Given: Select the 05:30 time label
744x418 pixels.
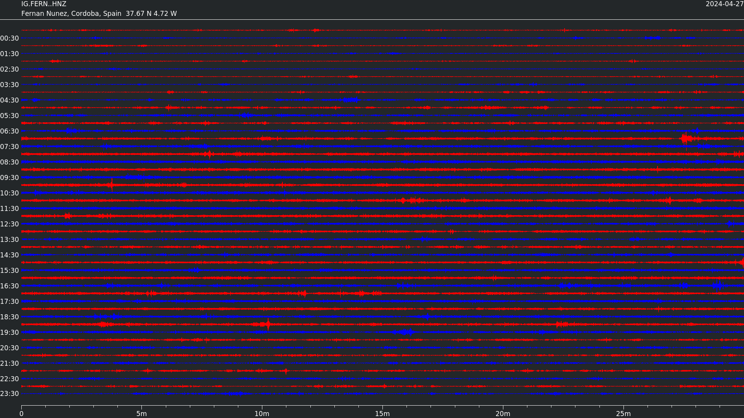Looking at the screenshot, I should [10, 116].
